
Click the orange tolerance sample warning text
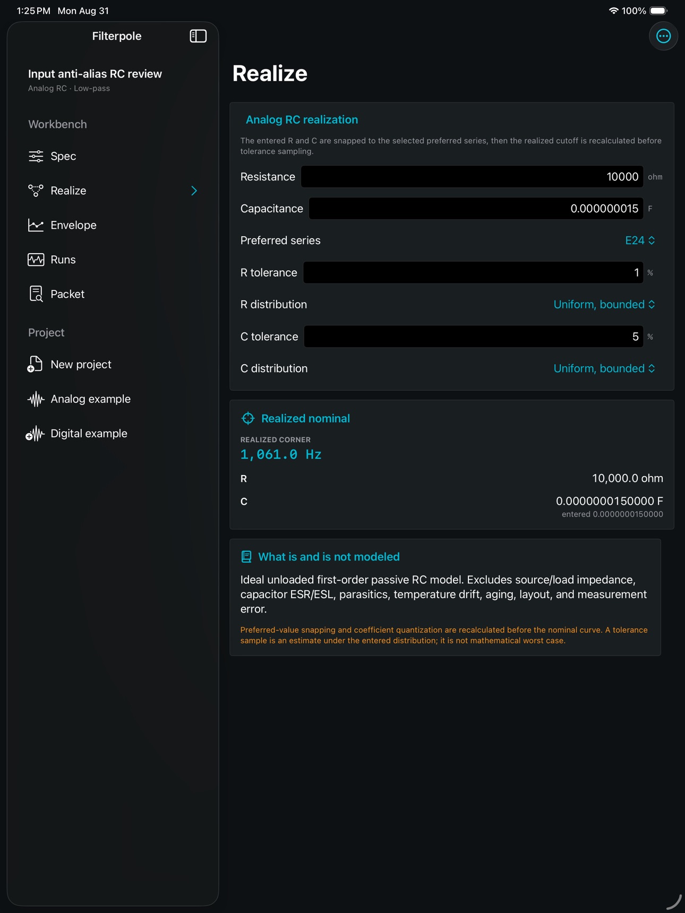[x=444, y=635]
